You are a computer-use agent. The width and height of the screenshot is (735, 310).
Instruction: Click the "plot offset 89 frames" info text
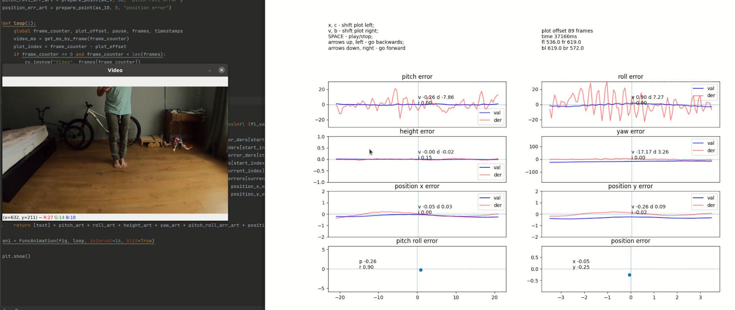click(567, 31)
